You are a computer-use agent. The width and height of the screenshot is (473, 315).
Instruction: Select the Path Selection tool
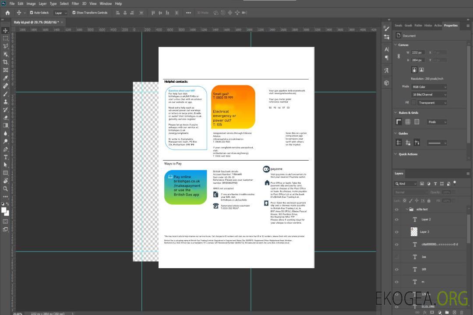click(x=5, y=165)
